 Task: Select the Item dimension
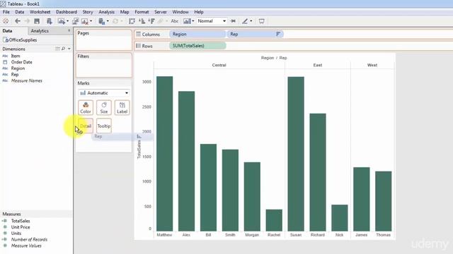[x=16, y=56]
